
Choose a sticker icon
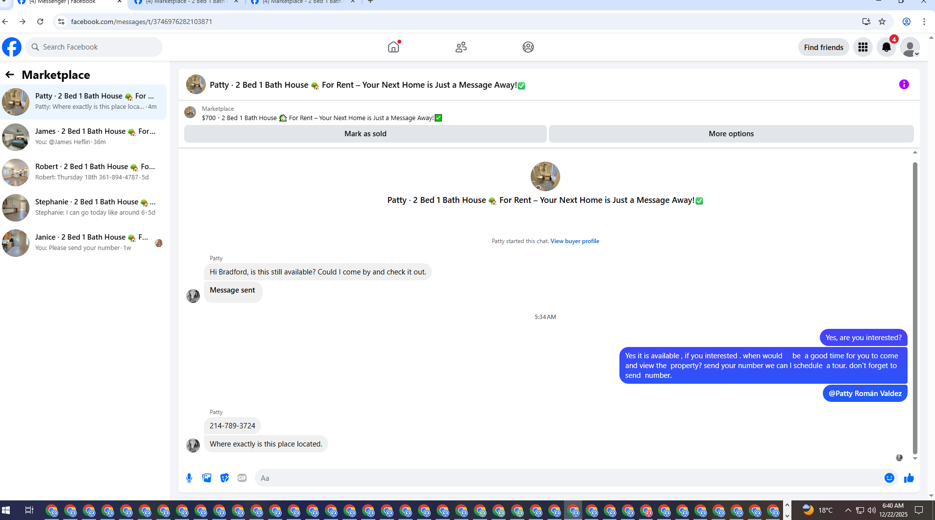[x=224, y=478]
